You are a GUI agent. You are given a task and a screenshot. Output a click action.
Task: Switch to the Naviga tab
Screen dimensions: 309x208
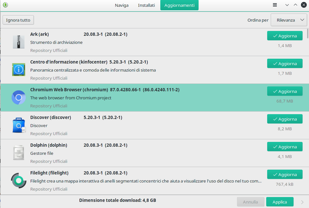click(x=122, y=5)
